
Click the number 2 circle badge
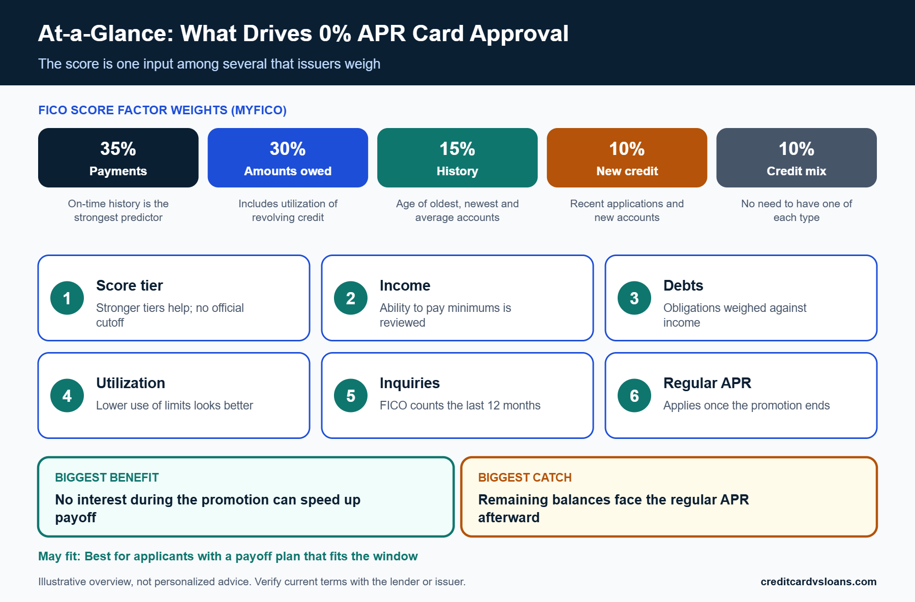pyautogui.click(x=351, y=298)
